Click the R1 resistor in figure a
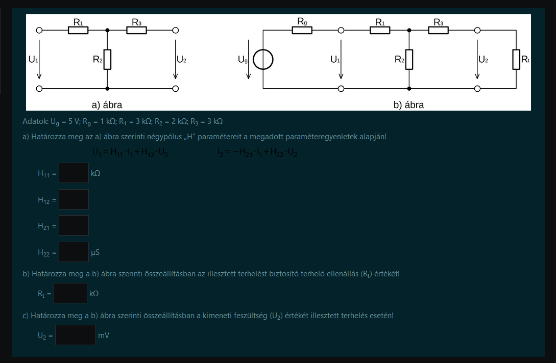This screenshot has width=556, height=363. tap(78, 31)
